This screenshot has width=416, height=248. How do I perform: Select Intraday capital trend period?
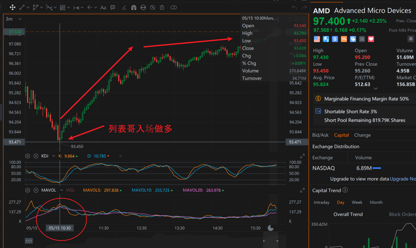(322, 202)
